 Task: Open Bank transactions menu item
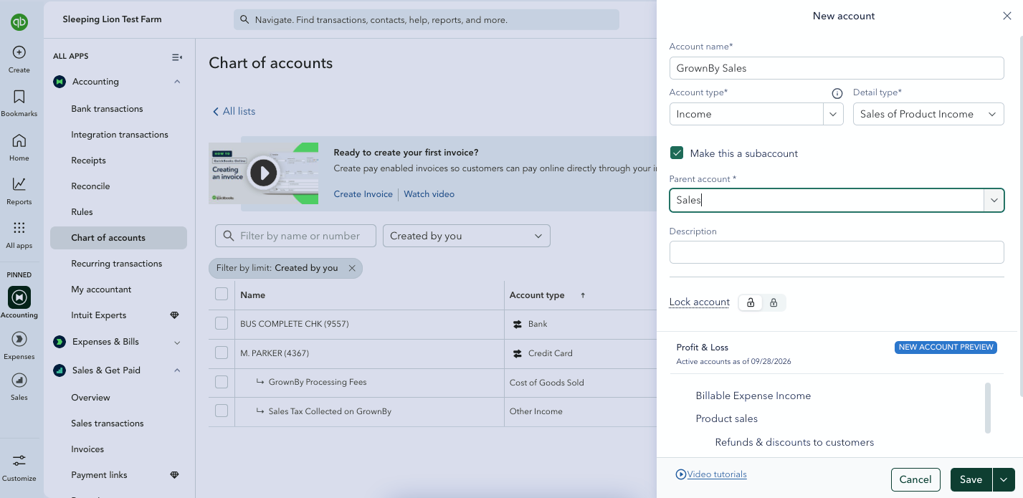pos(107,109)
